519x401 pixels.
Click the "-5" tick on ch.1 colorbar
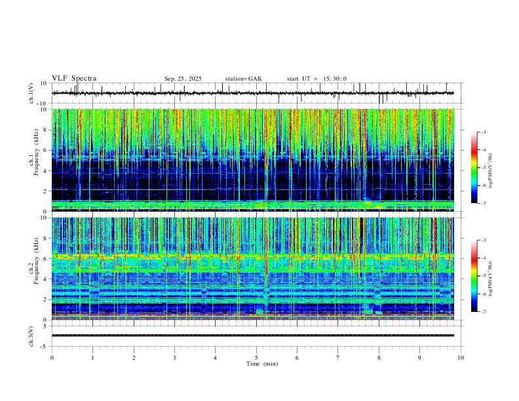(x=483, y=168)
